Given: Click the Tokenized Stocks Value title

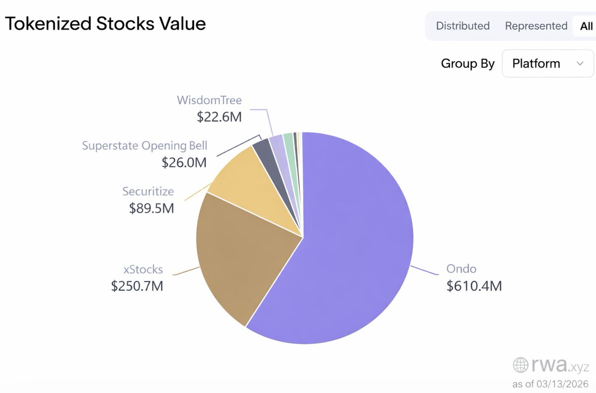Looking at the screenshot, I should (105, 23).
